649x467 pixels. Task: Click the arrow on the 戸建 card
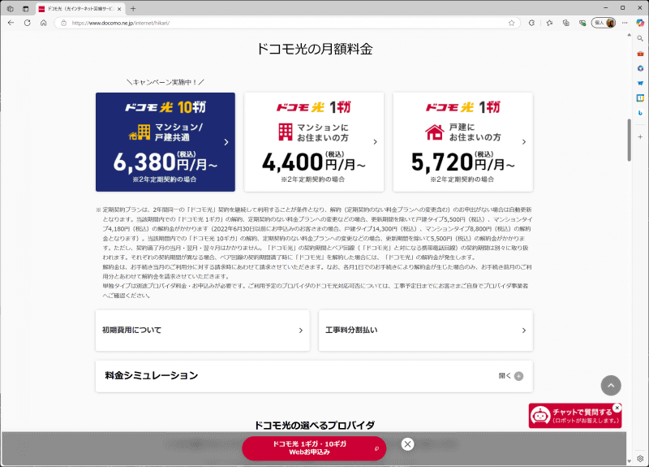[x=524, y=141]
